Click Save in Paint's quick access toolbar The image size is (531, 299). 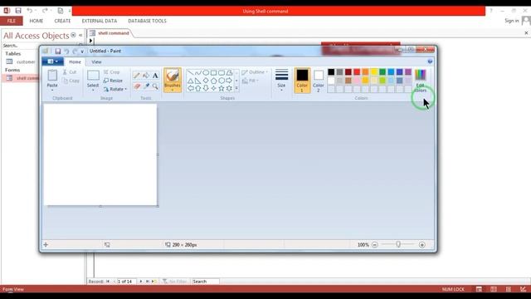58,51
